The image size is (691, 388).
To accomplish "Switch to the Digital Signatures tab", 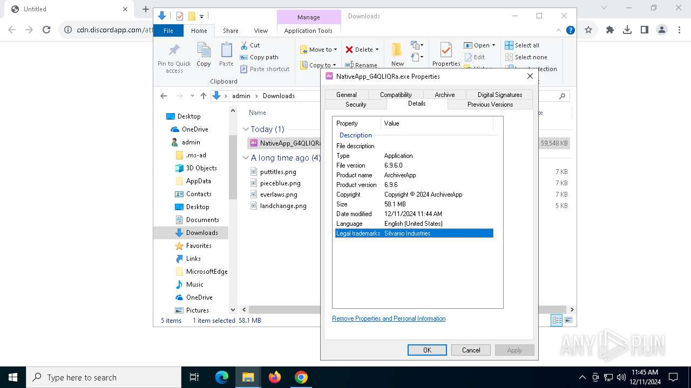I will click(x=500, y=95).
